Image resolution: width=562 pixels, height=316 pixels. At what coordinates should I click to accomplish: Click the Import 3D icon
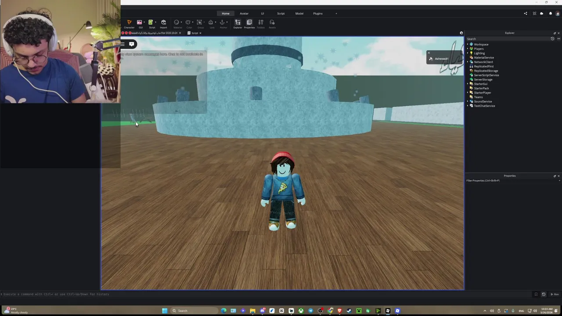(x=163, y=22)
